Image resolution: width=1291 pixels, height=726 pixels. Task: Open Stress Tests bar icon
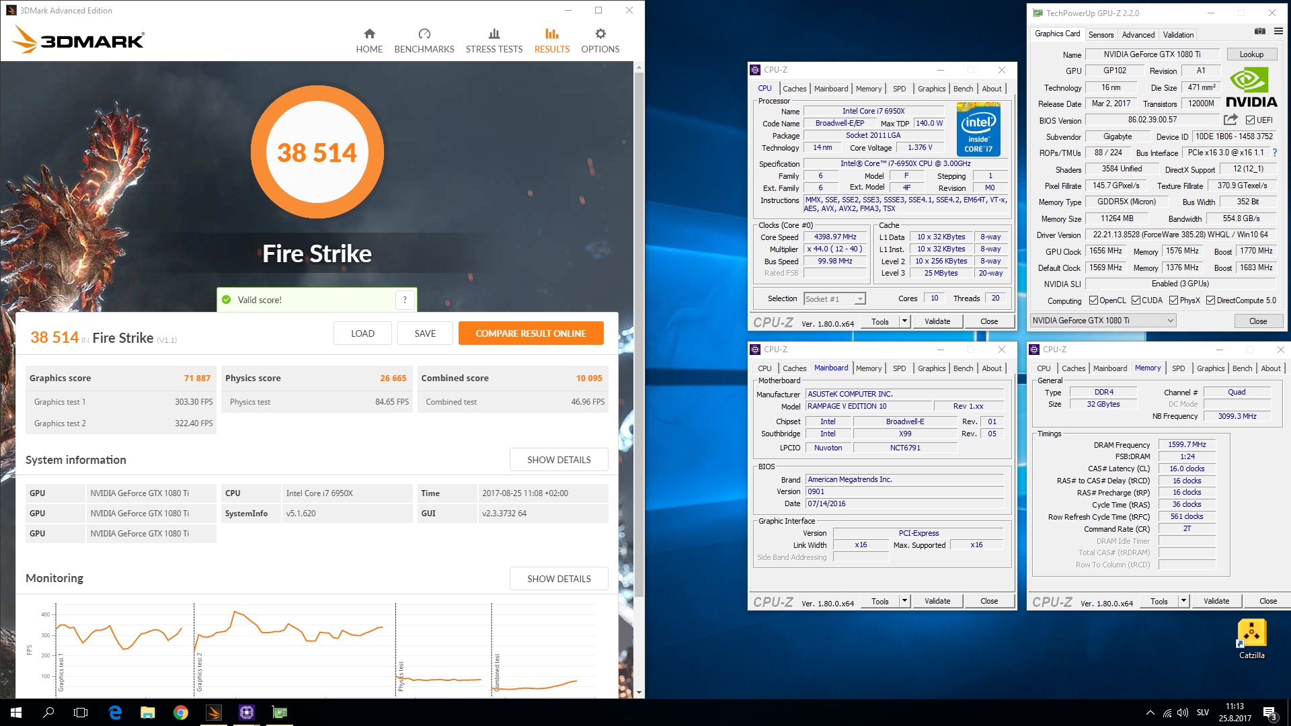point(494,34)
